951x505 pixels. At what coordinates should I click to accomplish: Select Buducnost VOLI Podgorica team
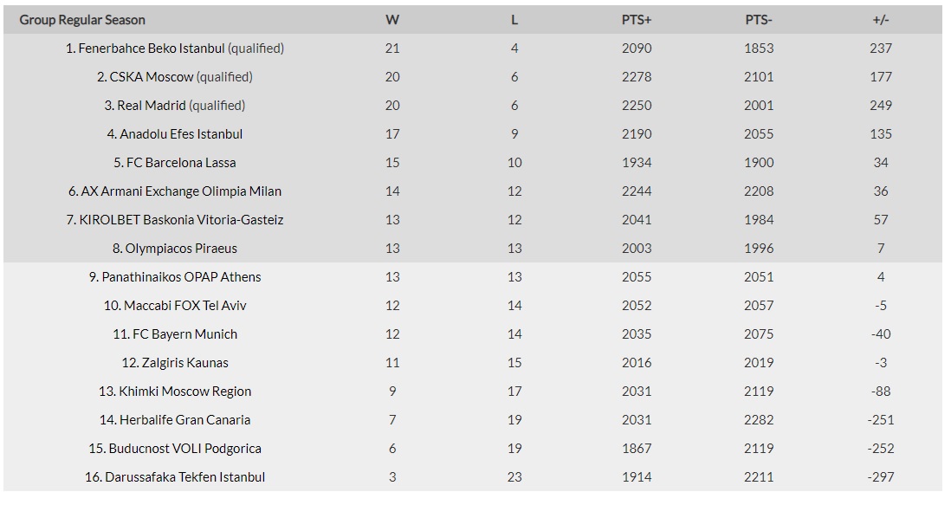(185, 449)
